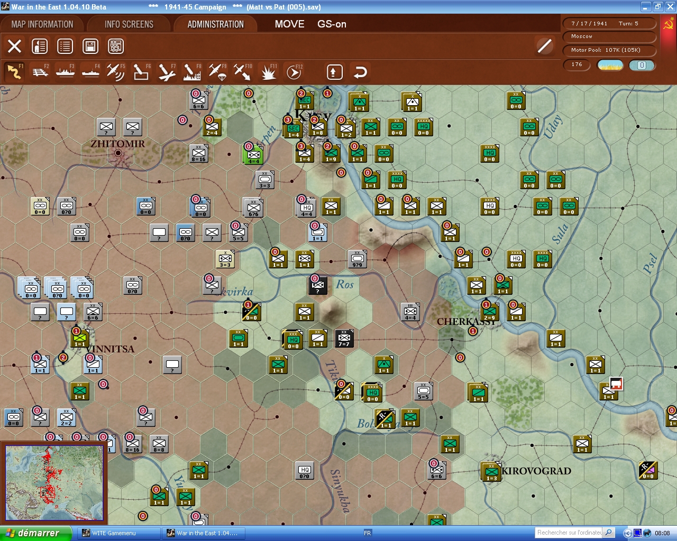The image size is (677, 541).
Task: Open the INFO SCREENS tab
Action: pyautogui.click(x=129, y=24)
